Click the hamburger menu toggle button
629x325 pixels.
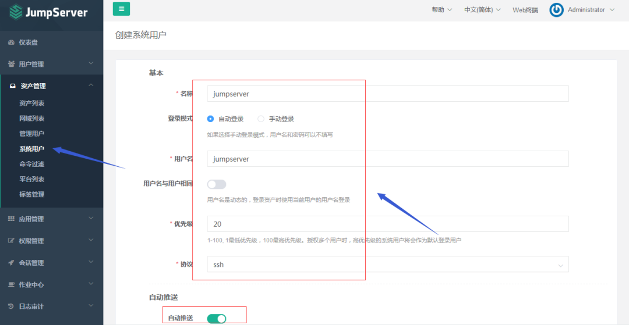click(x=121, y=9)
